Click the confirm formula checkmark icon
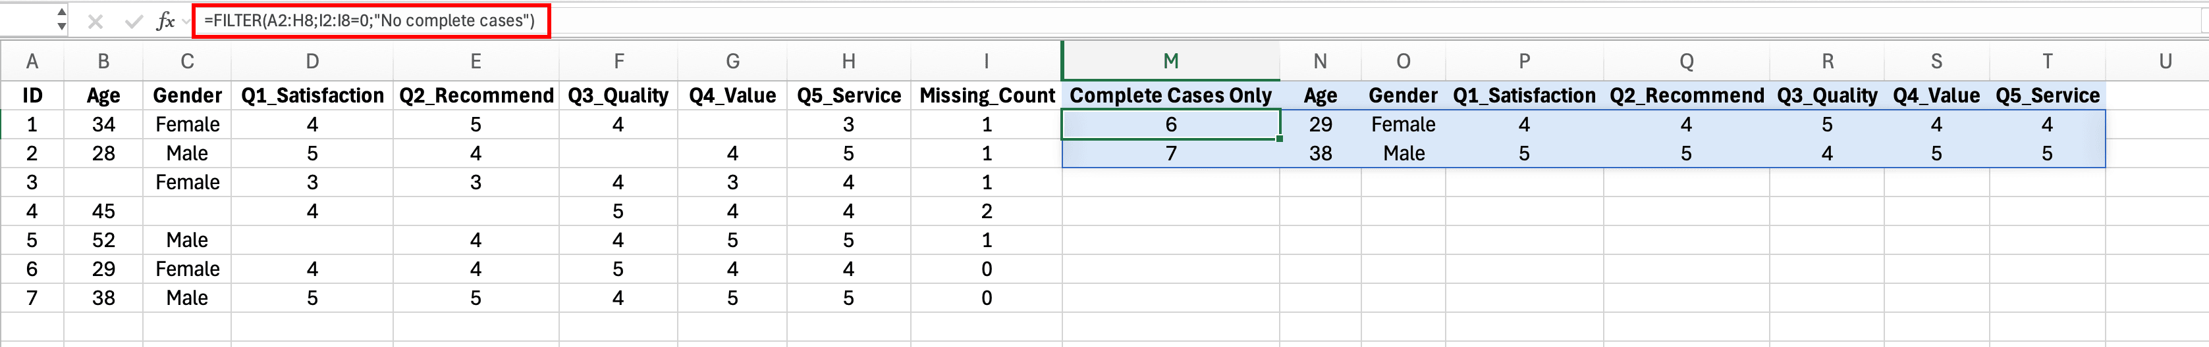 (132, 22)
